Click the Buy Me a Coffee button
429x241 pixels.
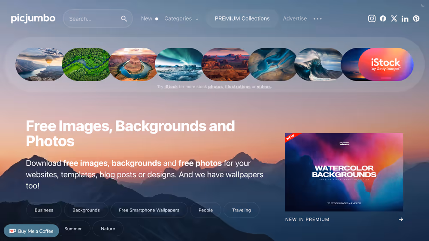click(x=31, y=231)
